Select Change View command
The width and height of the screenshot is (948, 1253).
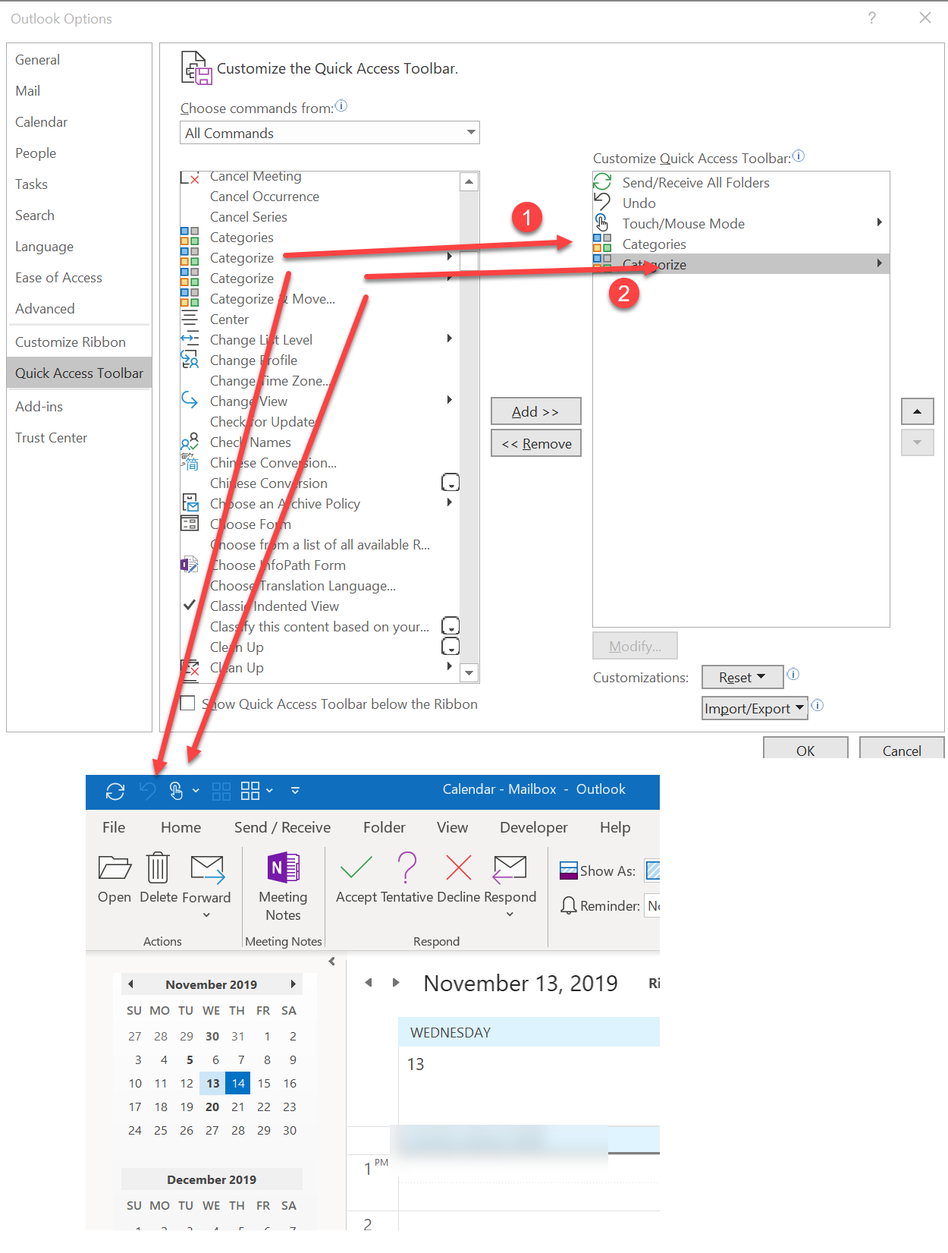click(319, 401)
